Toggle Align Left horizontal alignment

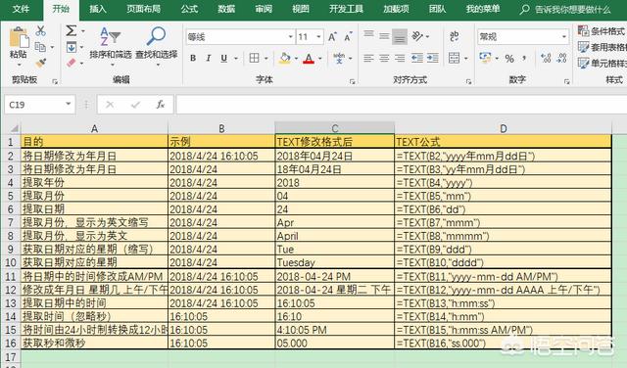tap(368, 59)
